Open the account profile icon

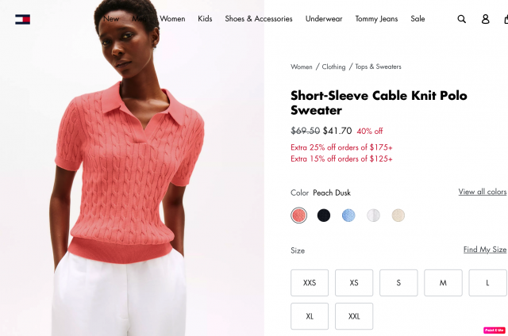[485, 19]
